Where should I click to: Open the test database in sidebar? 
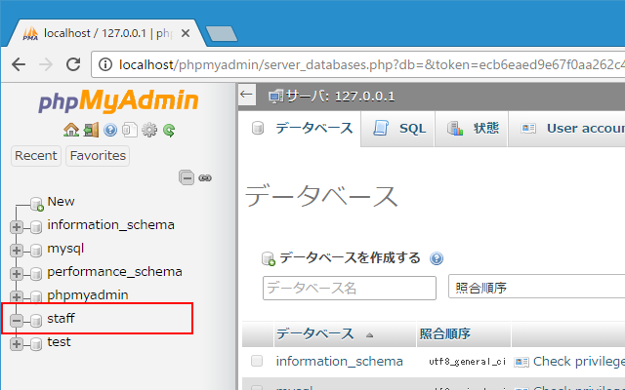59,342
